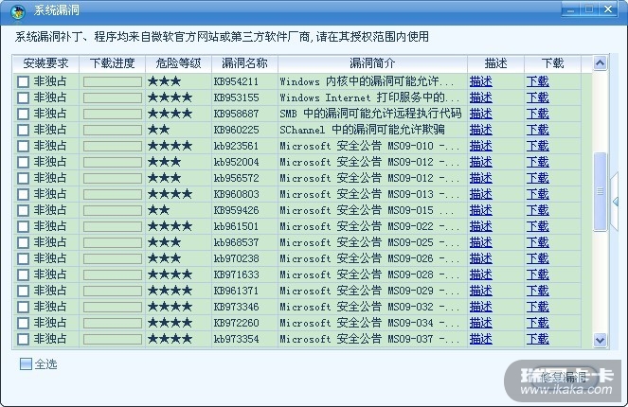This screenshot has height=407, width=628.
Task: Download kb973354 patch
Action: click(537, 339)
